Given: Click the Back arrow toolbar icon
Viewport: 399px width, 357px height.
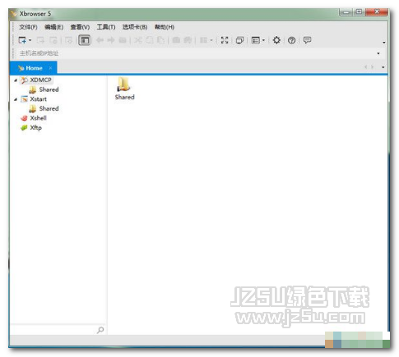Looking at the screenshot, I should point(100,40).
